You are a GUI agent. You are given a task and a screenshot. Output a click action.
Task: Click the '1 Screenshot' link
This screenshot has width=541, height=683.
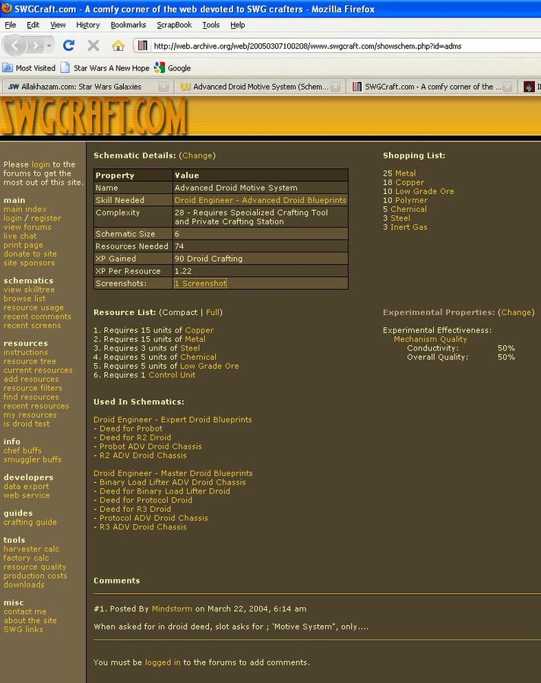[201, 284]
